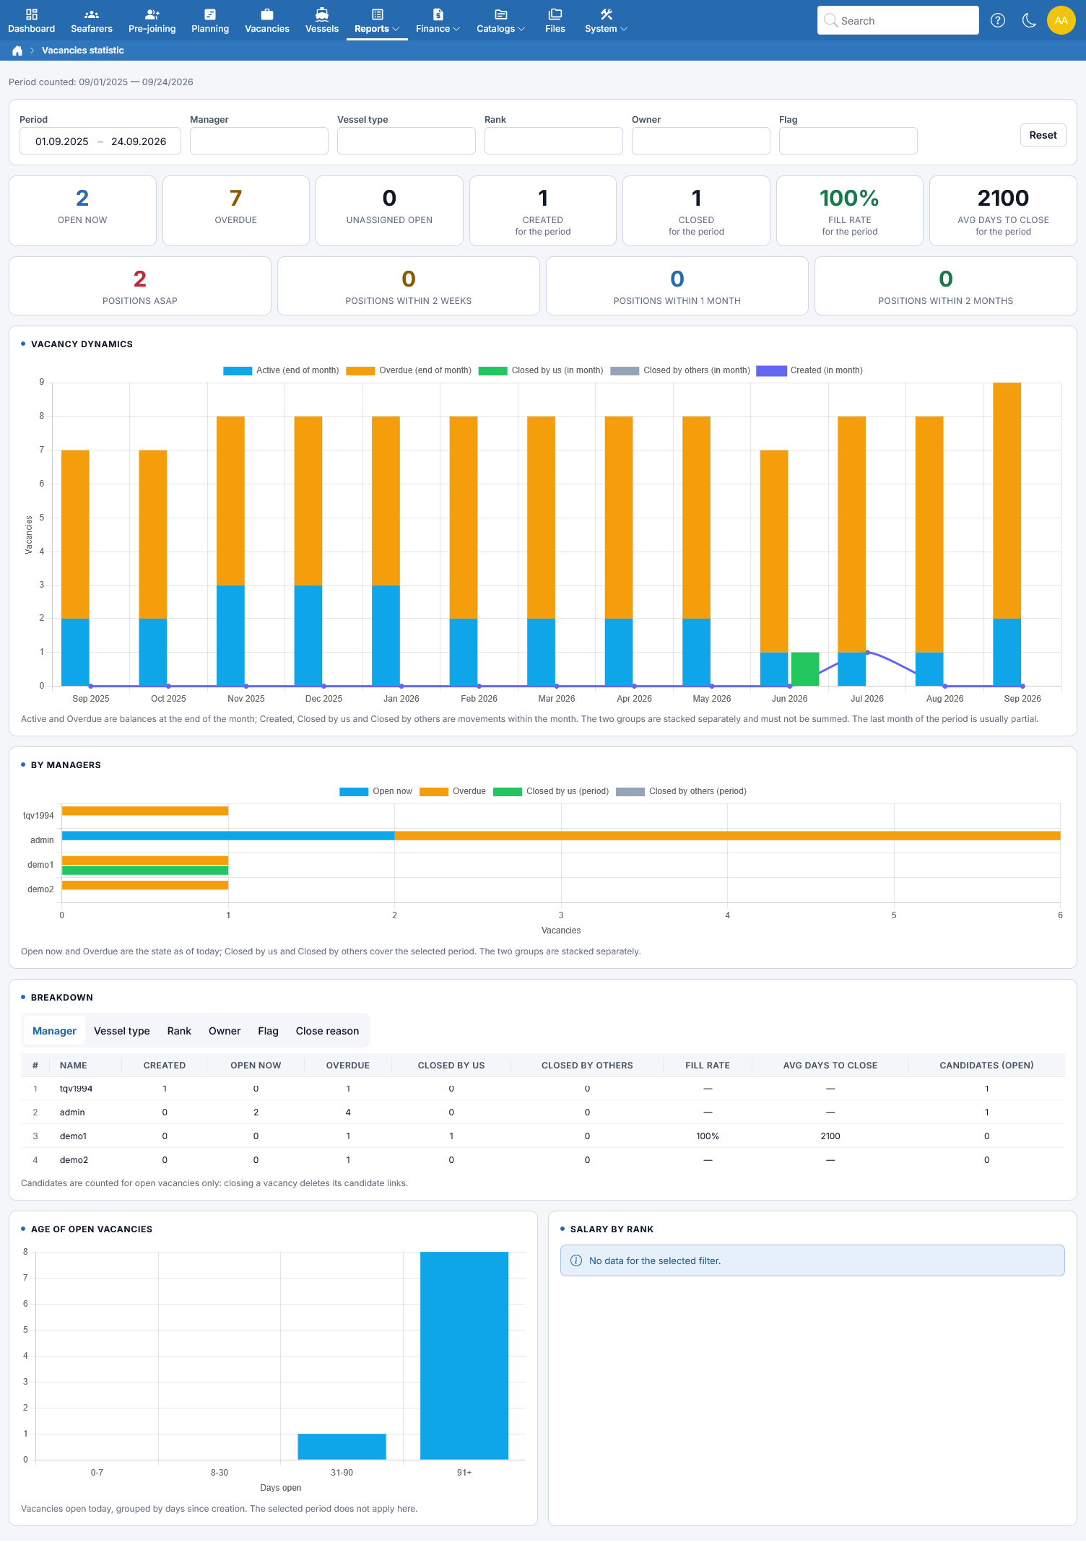
Task: Expand the Finance menu
Action: click(x=438, y=21)
